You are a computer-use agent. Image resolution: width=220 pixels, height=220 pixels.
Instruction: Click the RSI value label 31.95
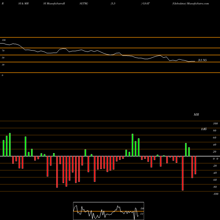click(x=202, y=60)
